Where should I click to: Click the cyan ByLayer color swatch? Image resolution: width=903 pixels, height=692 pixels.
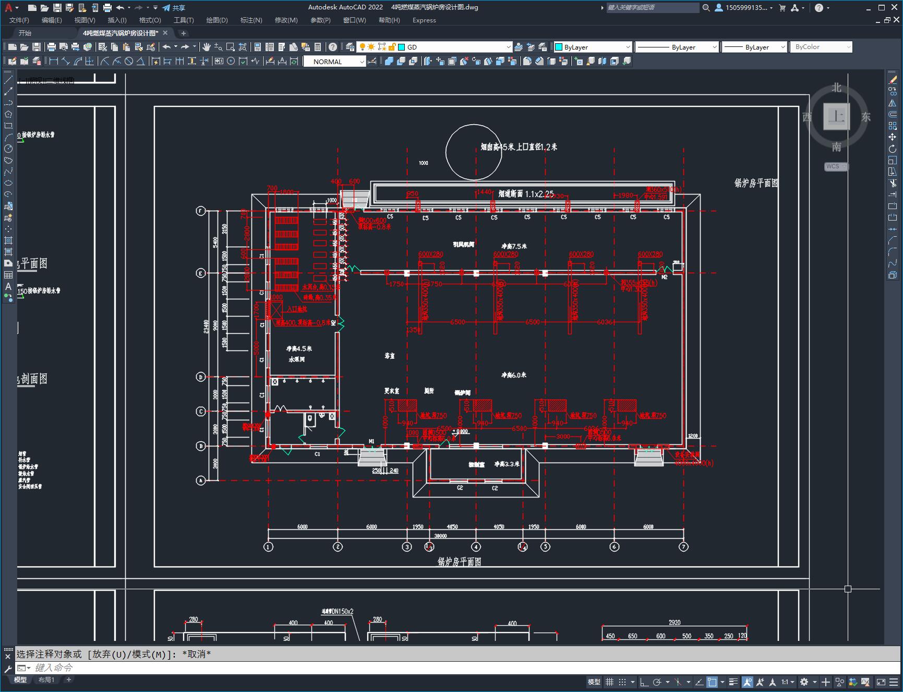[558, 47]
